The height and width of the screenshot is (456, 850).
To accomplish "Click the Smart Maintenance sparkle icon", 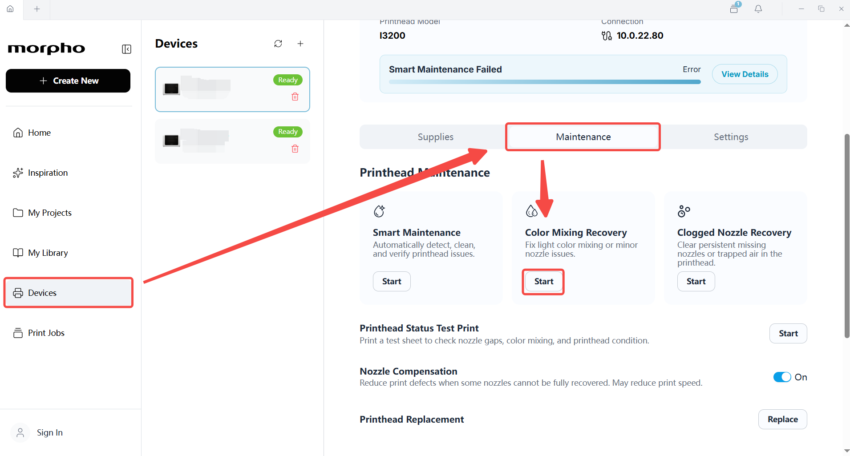I will 379,211.
